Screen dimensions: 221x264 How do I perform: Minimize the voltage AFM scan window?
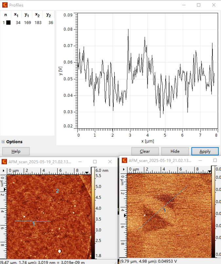(200, 160)
